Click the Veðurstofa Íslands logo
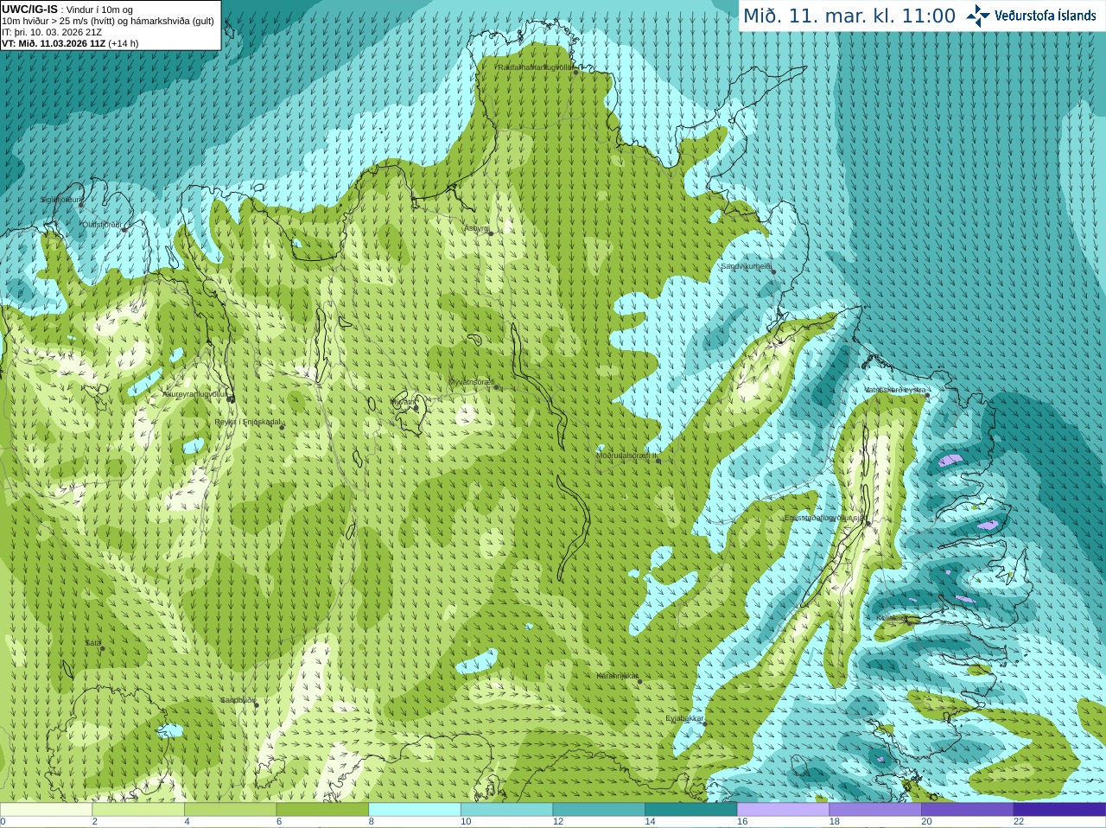1106x828 pixels. [1031, 16]
